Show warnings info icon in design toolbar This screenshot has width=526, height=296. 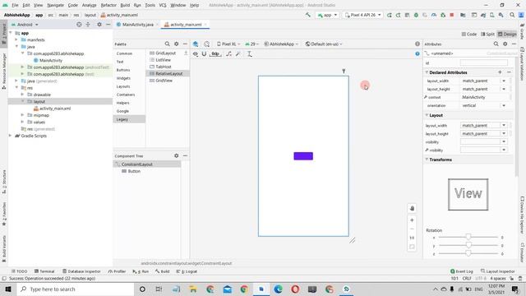click(x=418, y=44)
